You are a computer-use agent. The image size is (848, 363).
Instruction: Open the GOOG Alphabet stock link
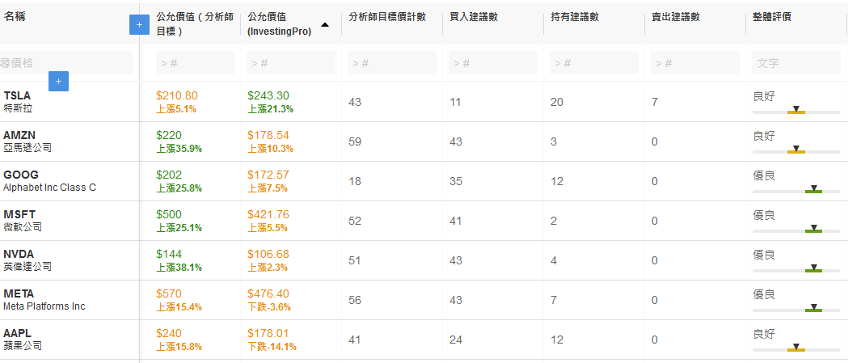coord(21,175)
